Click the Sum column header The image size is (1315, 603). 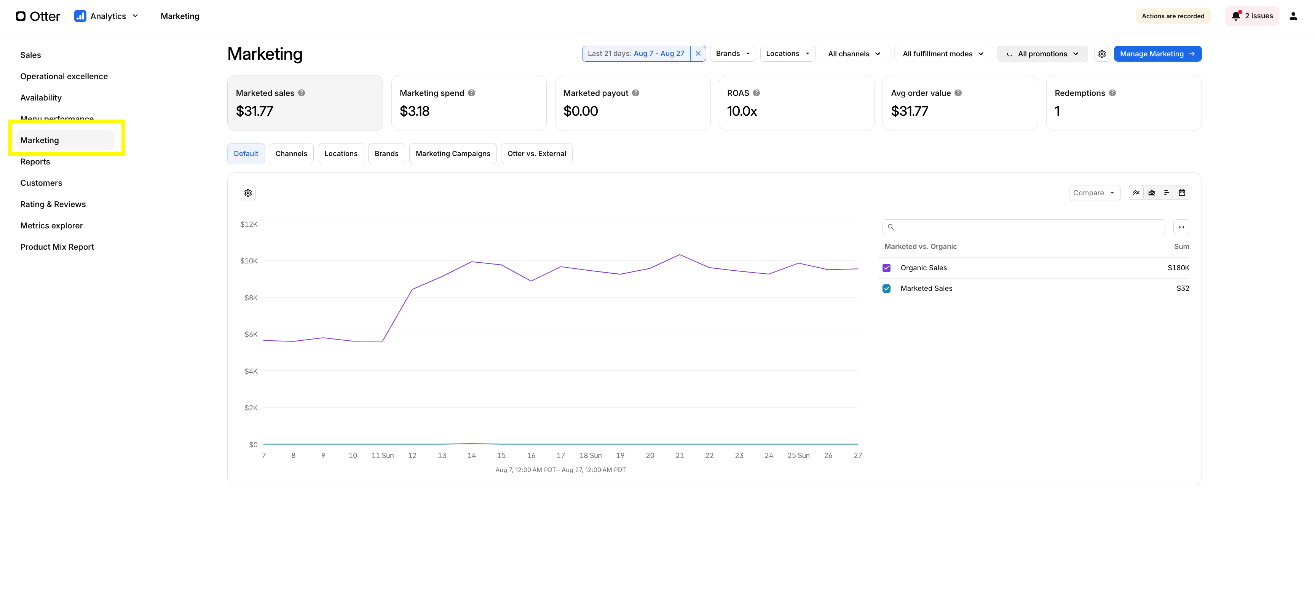pyautogui.click(x=1181, y=247)
